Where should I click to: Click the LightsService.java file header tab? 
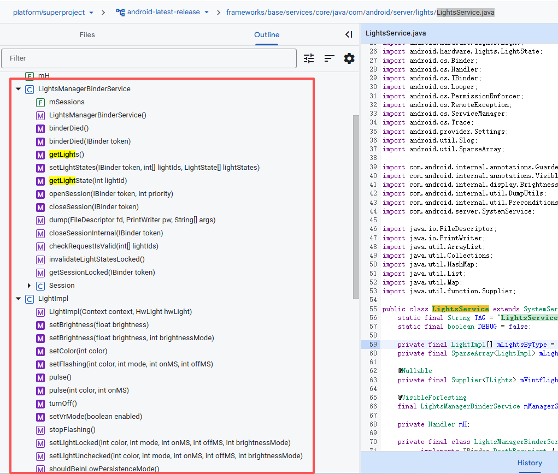[x=396, y=33]
